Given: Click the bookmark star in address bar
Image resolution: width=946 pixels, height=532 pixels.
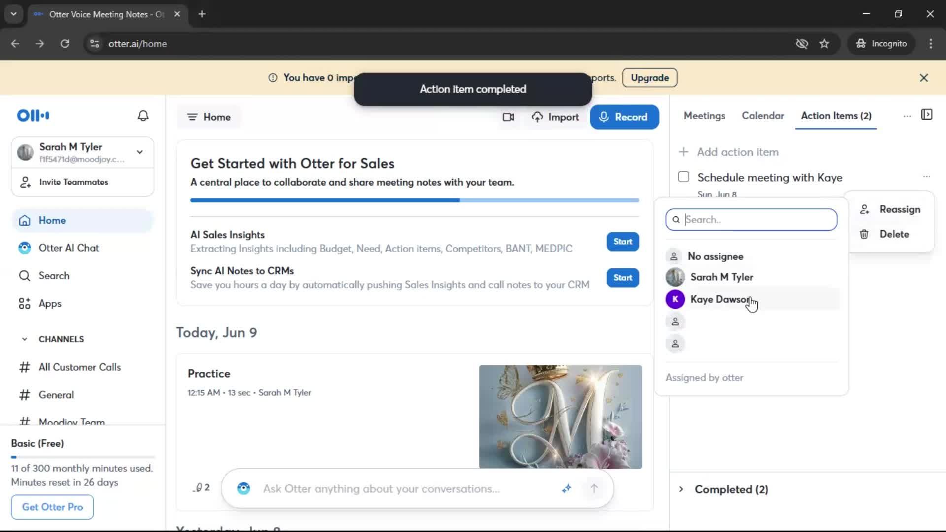Looking at the screenshot, I should [x=824, y=44].
